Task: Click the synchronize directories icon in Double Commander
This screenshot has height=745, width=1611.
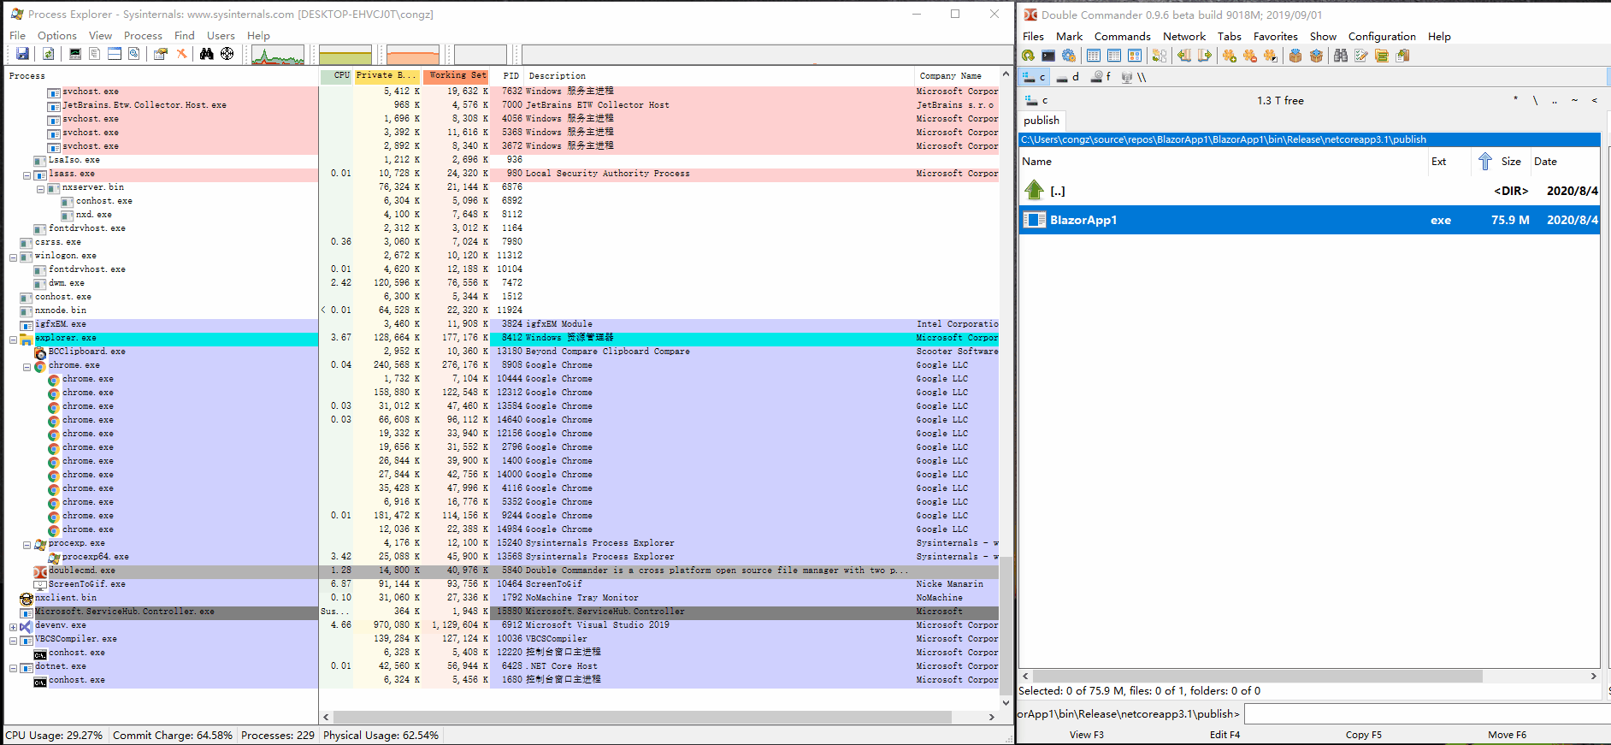Action: pyautogui.click(x=1160, y=56)
